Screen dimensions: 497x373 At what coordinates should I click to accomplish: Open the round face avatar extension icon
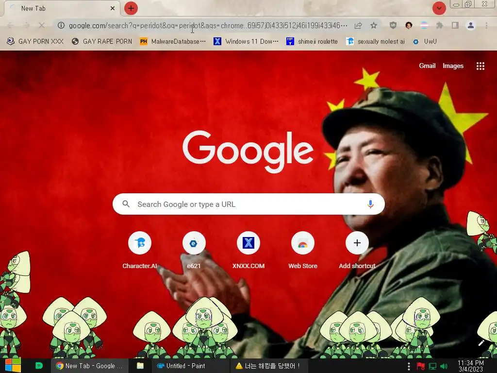(x=409, y=25)
